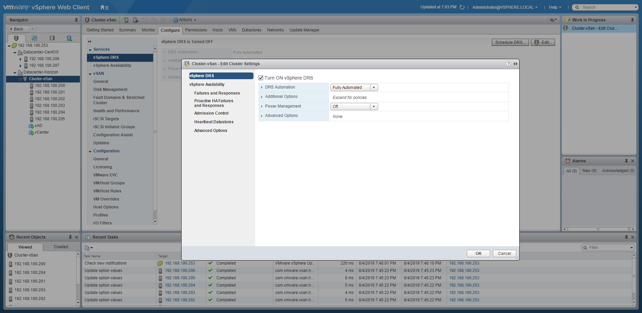
Task: Open the DRS Automation level dropdown
Action: pos(354,88)
